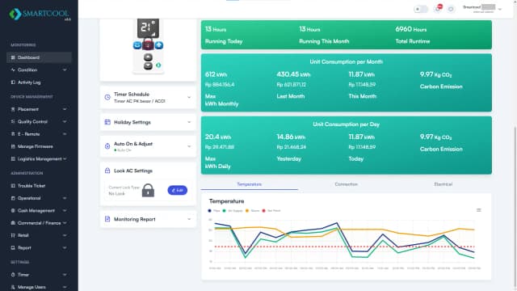The image size is (517, 291).
Task: Click the gray padlock icon
Action: [x=148, y=191]
